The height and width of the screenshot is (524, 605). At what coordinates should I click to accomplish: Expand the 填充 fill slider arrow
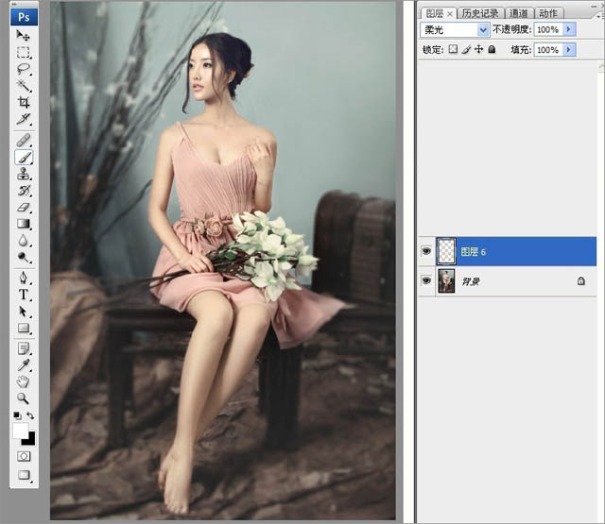569,49
